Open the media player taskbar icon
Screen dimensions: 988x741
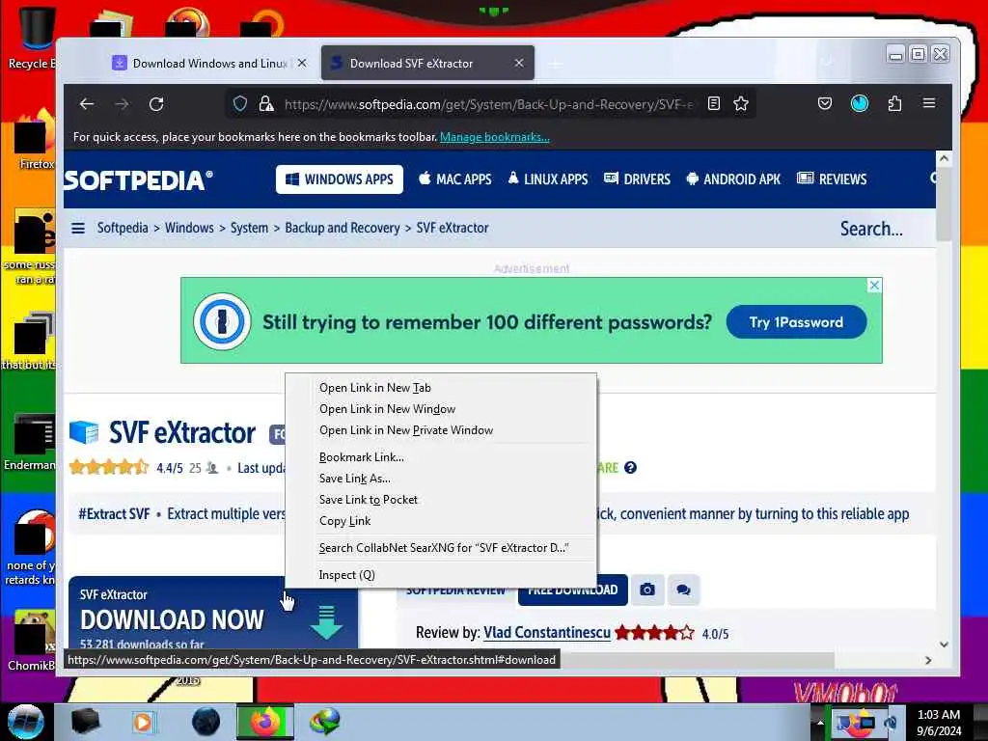143,722
